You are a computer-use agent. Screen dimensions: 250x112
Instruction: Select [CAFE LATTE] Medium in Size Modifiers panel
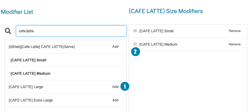tap(158, 44)
